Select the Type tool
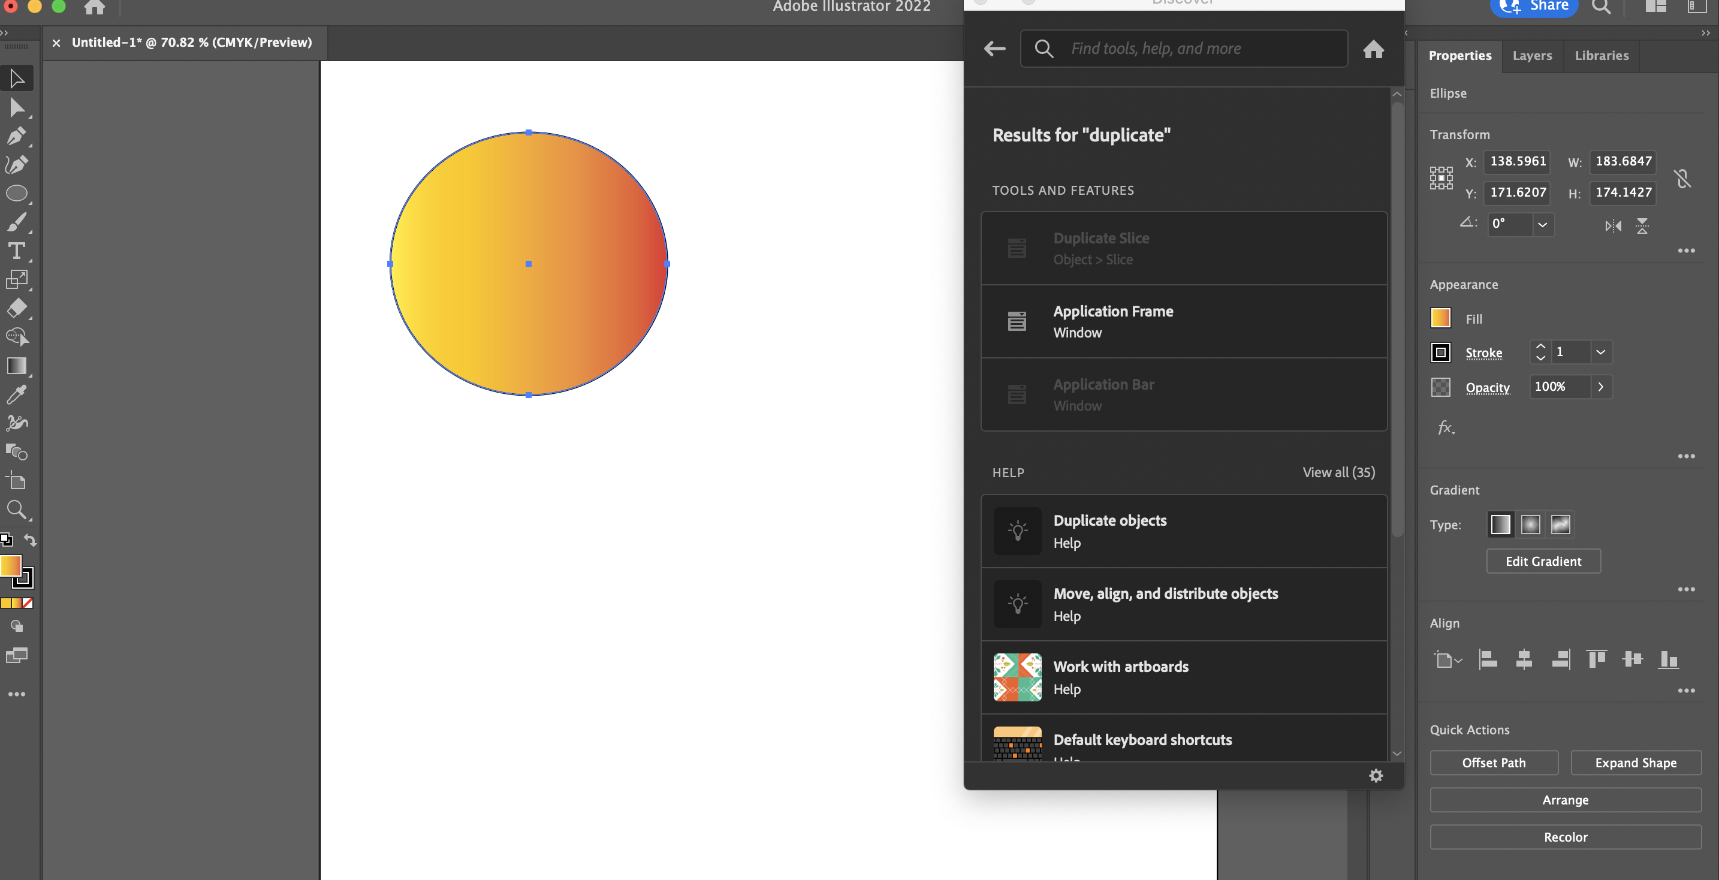Image resolution: width=1719 pixels, height=880 pixels. 16,251
